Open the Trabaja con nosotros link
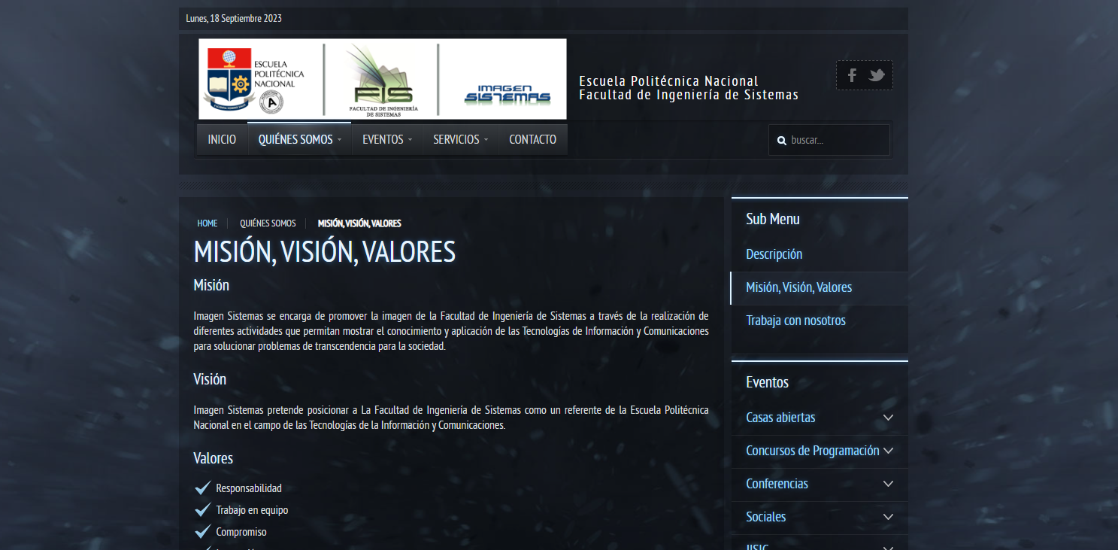This screenshot has width=1118, height=550. [x=795, y=321]
